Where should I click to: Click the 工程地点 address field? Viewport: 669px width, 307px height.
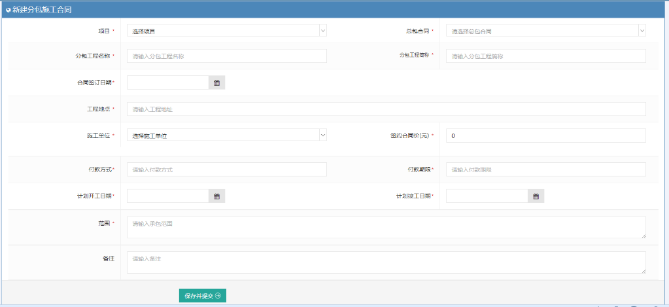pyautogui.click(x=386, y=109)
